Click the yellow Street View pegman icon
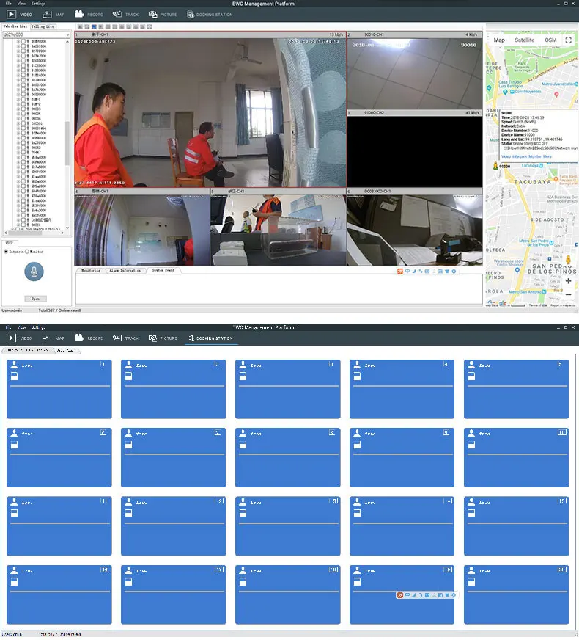 [567, 261]
